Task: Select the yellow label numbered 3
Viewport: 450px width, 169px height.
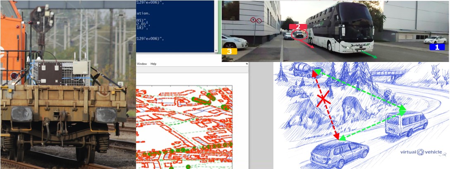Action: tap(229, 51)
